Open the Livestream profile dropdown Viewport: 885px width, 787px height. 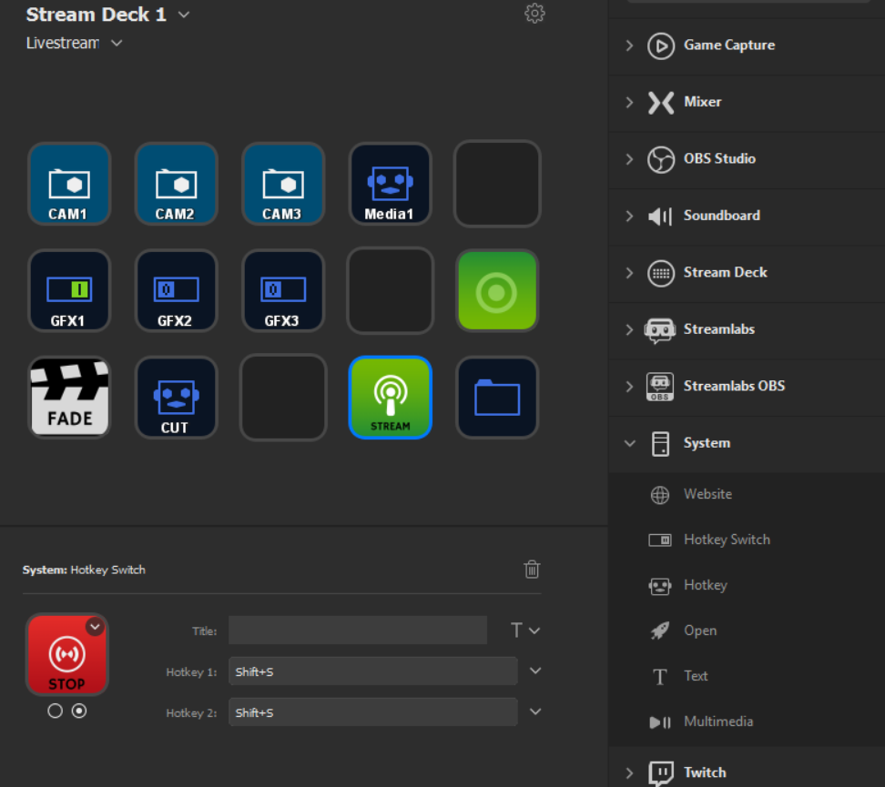(117, 44)
